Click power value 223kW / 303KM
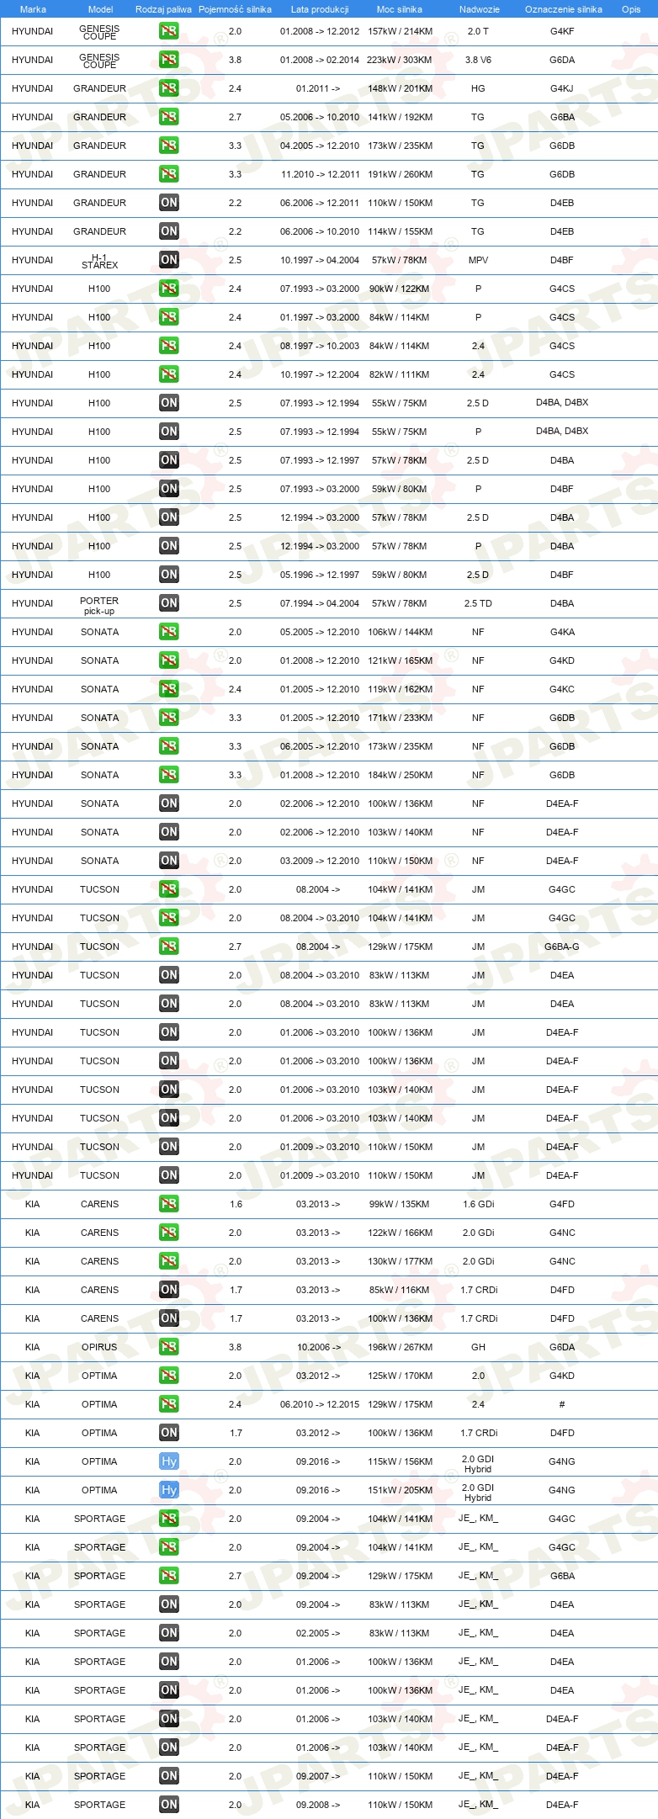Image resolution: width=658 pixels, height=1819 pixels. [x=400, y=60]
